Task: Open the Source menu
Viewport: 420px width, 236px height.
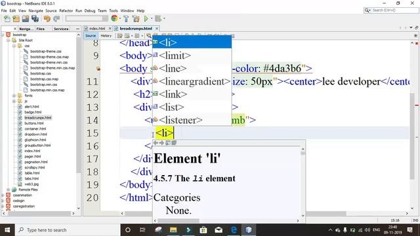Action: coord(51,10)
